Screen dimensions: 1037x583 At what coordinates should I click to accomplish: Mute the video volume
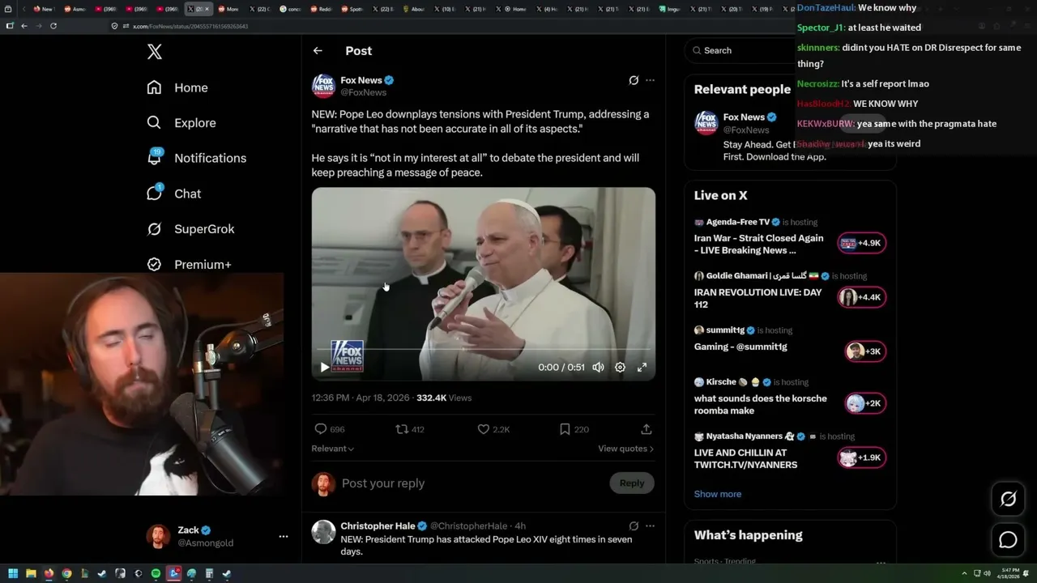(598, 367)
